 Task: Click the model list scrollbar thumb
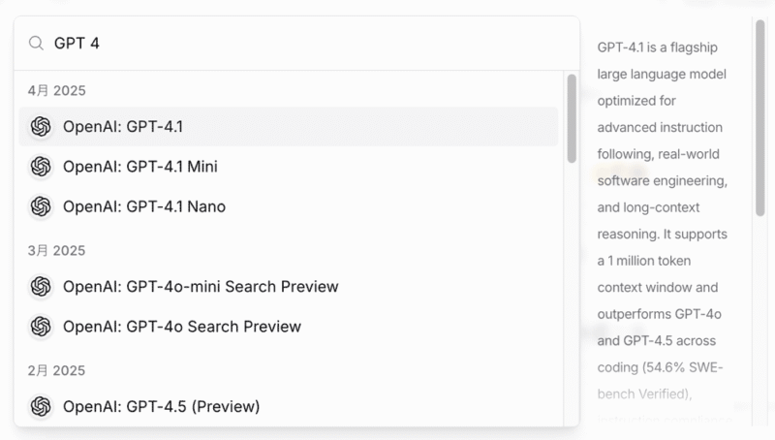572,118
